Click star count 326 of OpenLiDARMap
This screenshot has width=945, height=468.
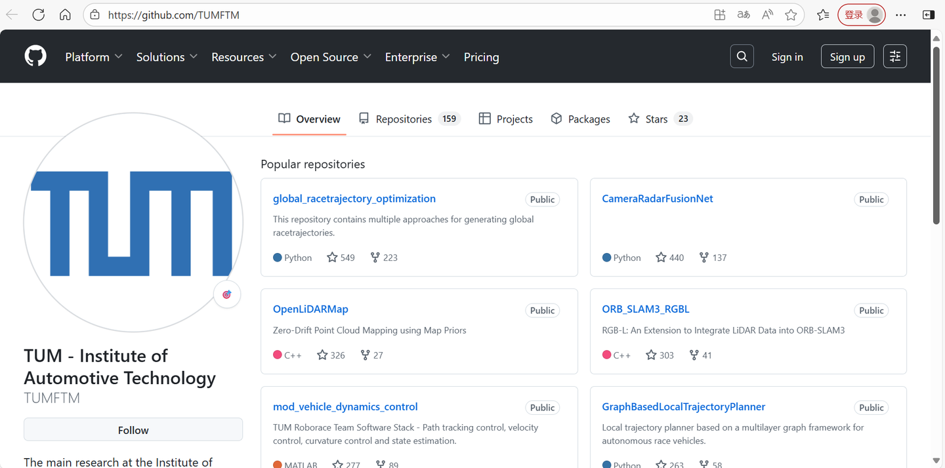point(331,355)
